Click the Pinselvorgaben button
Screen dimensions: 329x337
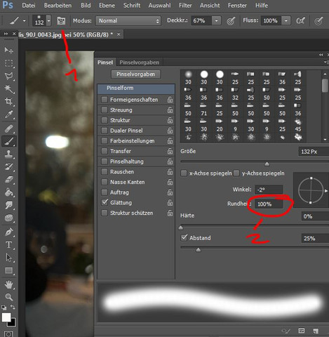point(135,74)
